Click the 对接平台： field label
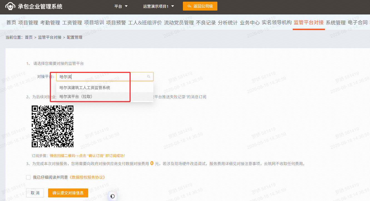 click(x=46, y=77)
